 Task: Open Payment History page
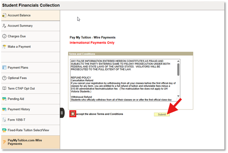coord(31,109)
